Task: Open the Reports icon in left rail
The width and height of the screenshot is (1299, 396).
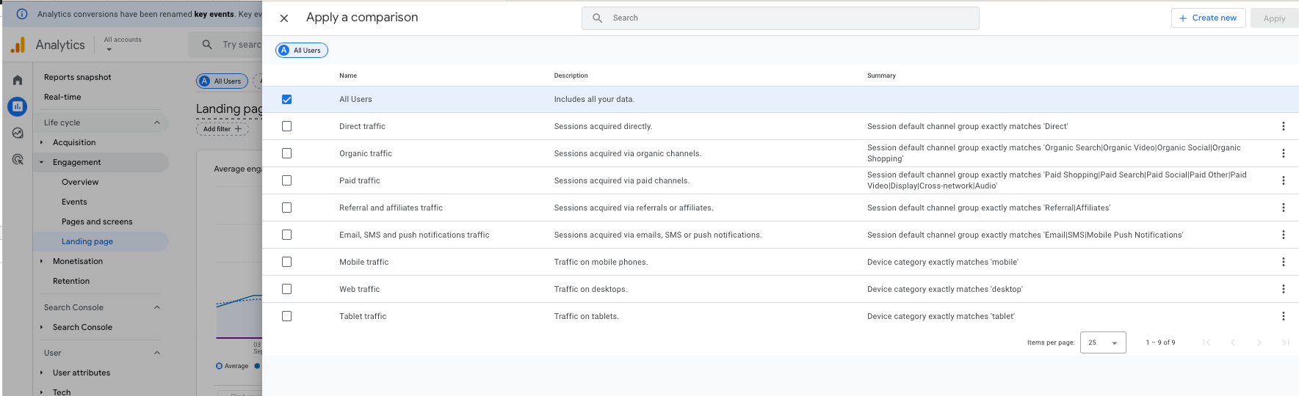Action: (18, 106)
